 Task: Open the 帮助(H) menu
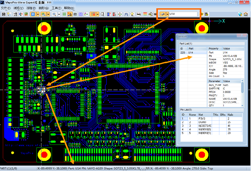tap(69, 8)
